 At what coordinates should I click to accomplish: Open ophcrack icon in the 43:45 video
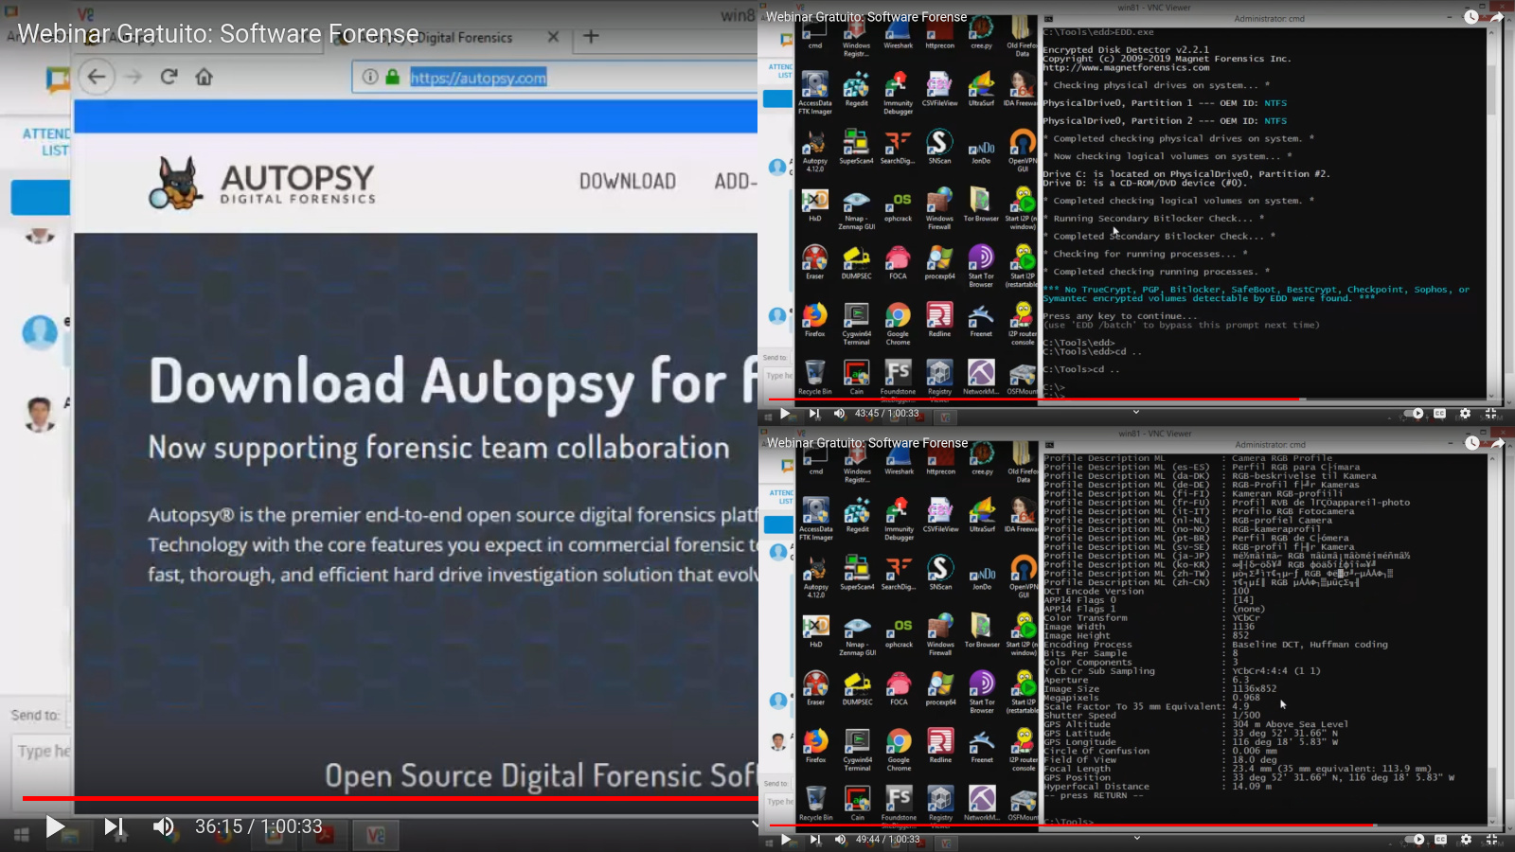click(x=899, y=204)
